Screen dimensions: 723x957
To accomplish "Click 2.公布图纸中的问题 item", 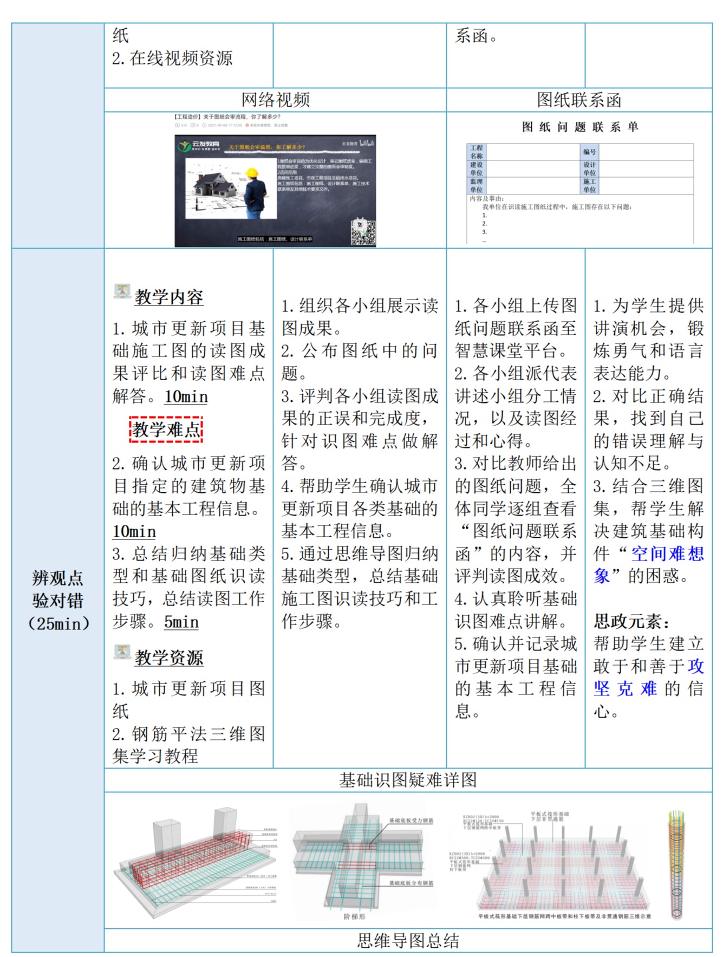I will pyautogui.click(x=360, y=362).
